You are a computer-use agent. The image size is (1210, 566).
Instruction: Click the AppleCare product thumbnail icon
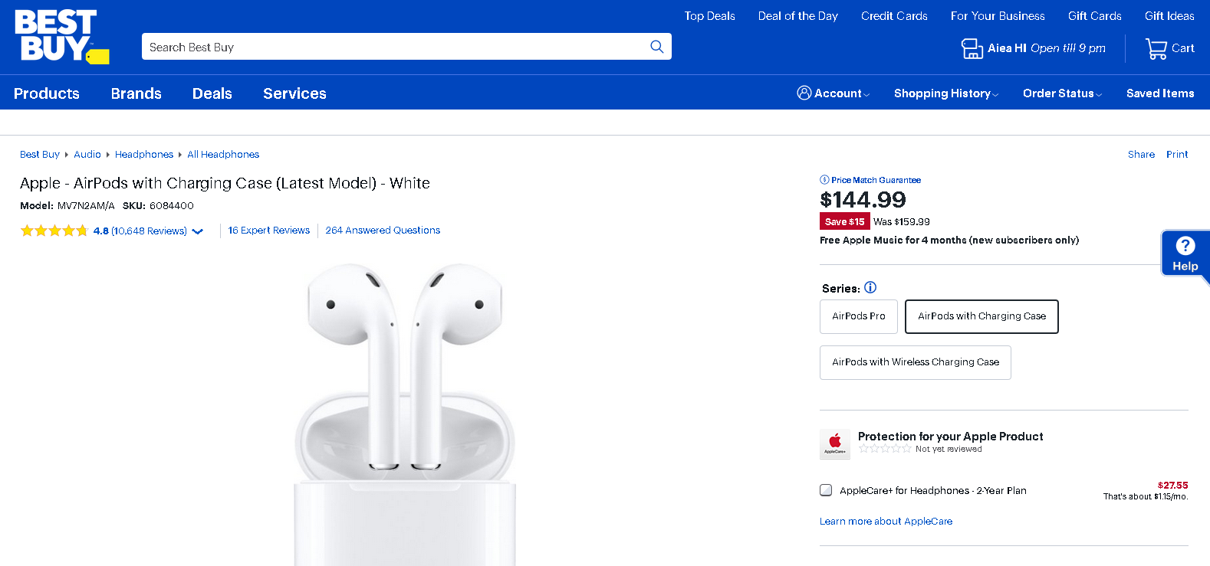(835, 443)
